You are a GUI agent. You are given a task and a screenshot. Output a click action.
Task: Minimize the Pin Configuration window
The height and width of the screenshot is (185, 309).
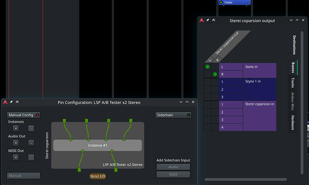pos(181,102)
